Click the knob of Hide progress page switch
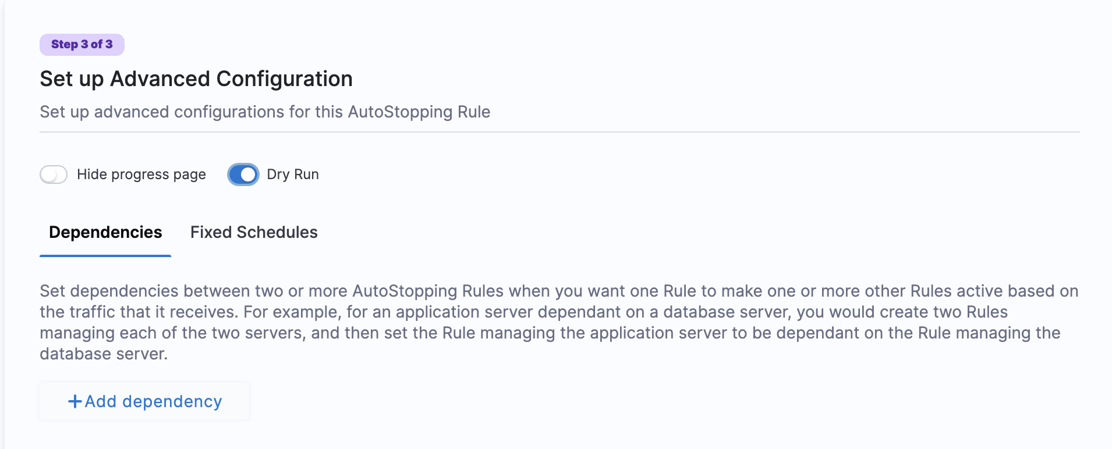The width and height of the screenshot is (1112, 449). tap(48, 174)
